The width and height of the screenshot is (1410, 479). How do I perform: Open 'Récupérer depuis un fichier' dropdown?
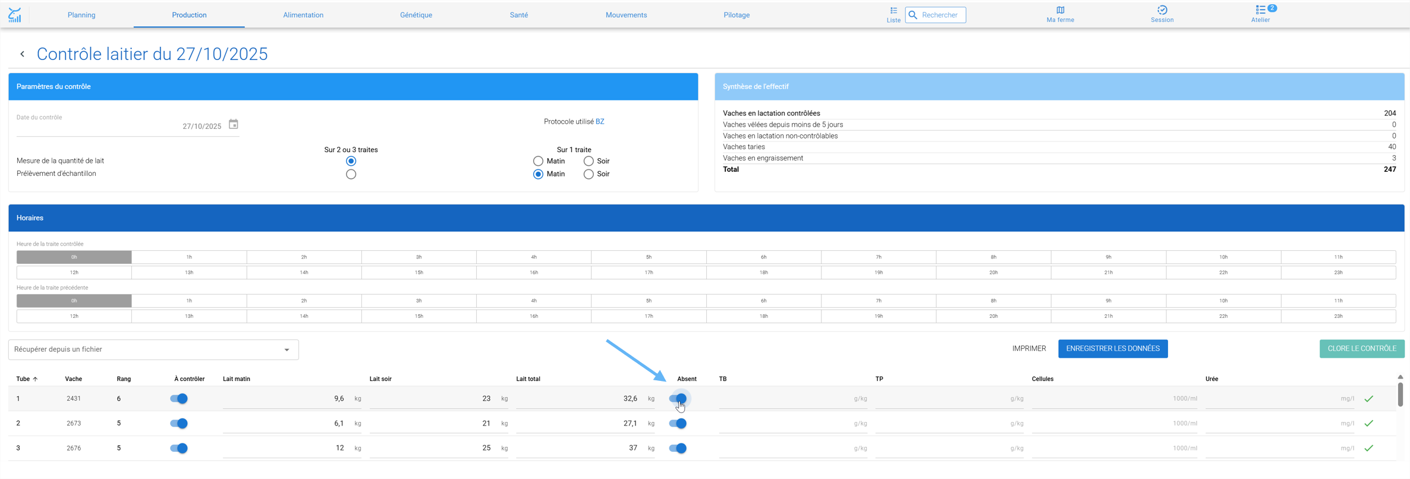point(153,349)
